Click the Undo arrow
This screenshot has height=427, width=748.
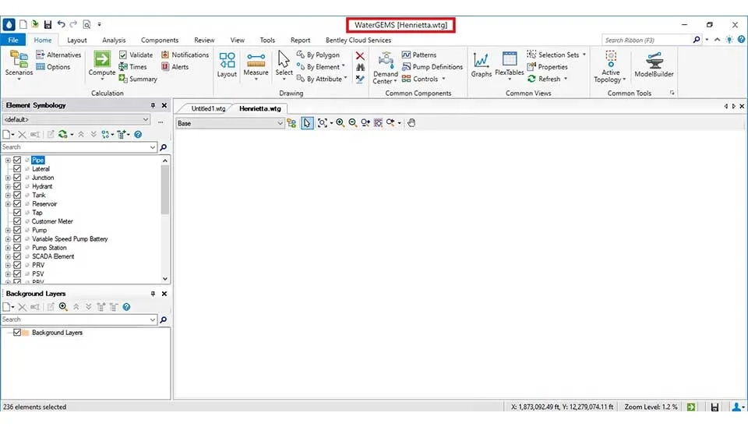(61, 24)
